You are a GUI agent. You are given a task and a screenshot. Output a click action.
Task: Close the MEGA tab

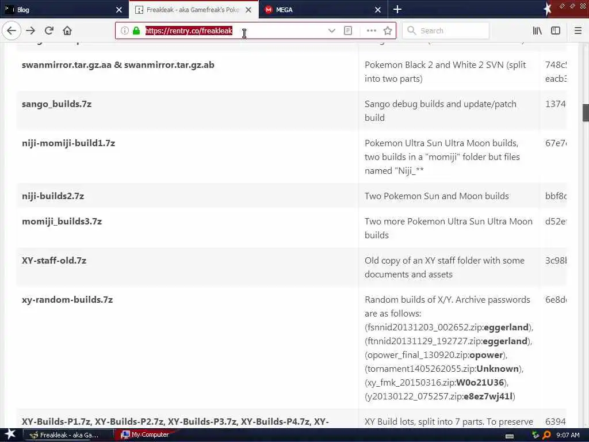coord(378,10)
